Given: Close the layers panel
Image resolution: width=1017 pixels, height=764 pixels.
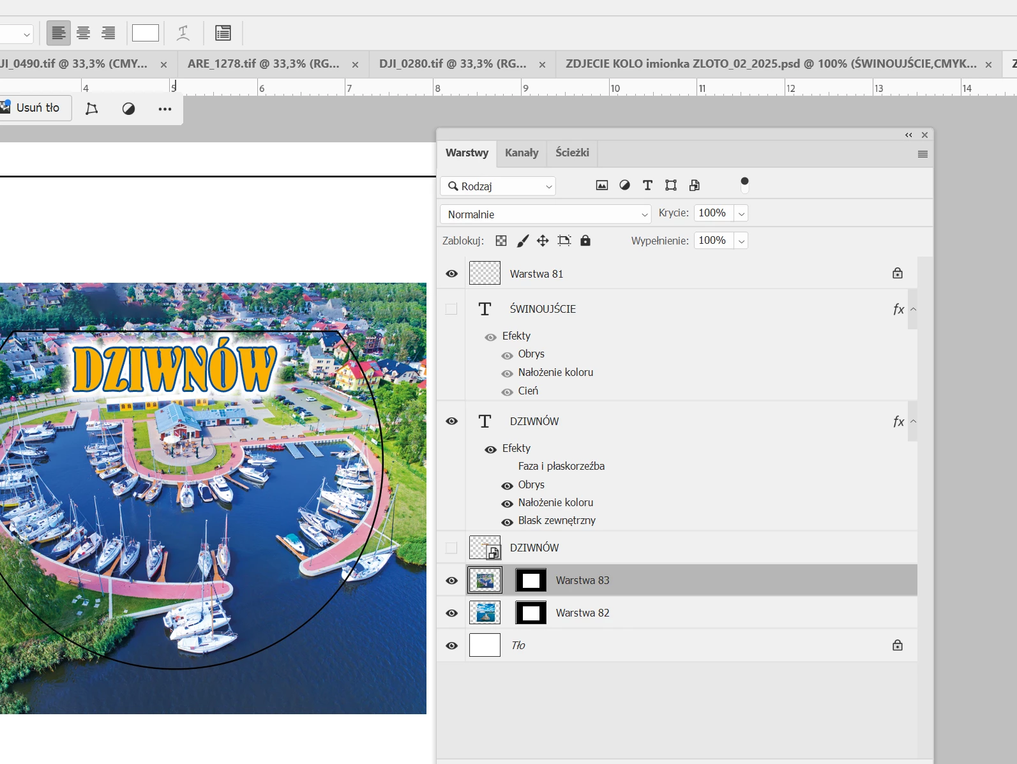Looking at the screenshot, I should point(924,135).
